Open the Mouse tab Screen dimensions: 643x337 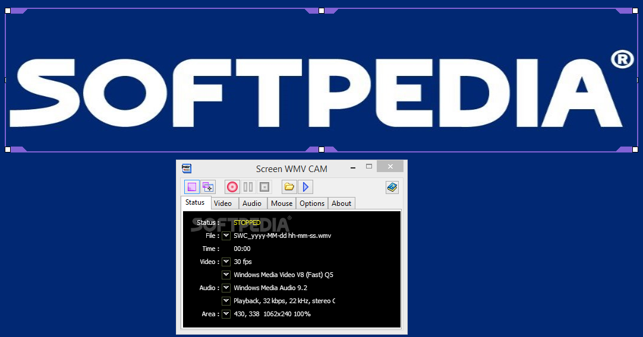tap(282, 204)
